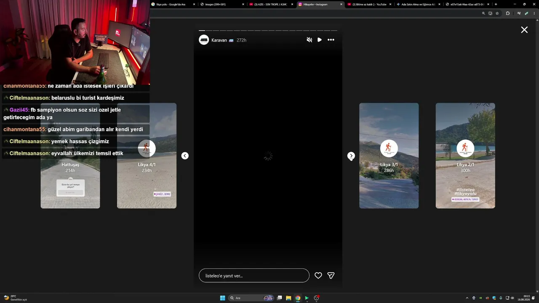Open the Chrome three-dot menu
The height and width of the screenshot is (303, 539).
[534, 13]
